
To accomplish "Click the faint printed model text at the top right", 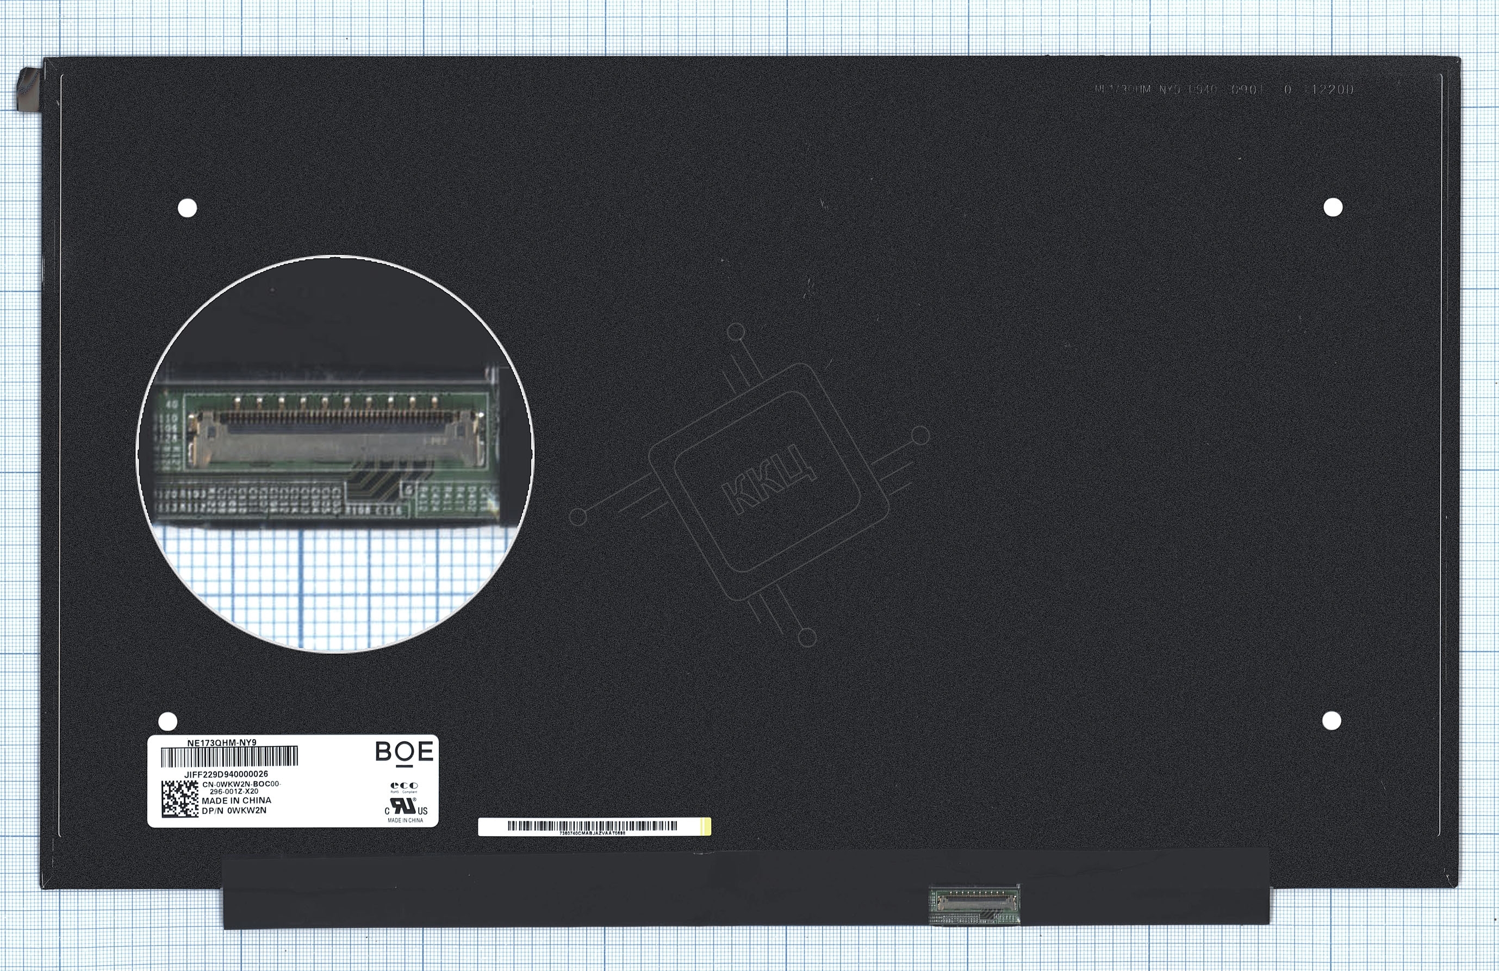I will coord(1223,89).
